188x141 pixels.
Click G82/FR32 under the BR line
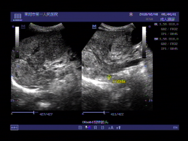coord(169,44)
